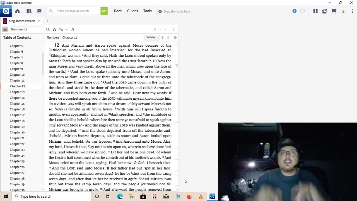The width and height of the screenshot is (357, 201).
Task: Go back in panel history
Action: tap(155, 29)
